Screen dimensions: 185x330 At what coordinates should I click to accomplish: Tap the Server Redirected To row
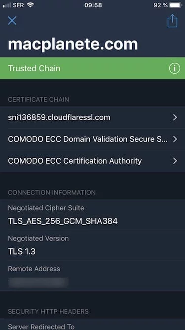point(93,325)
